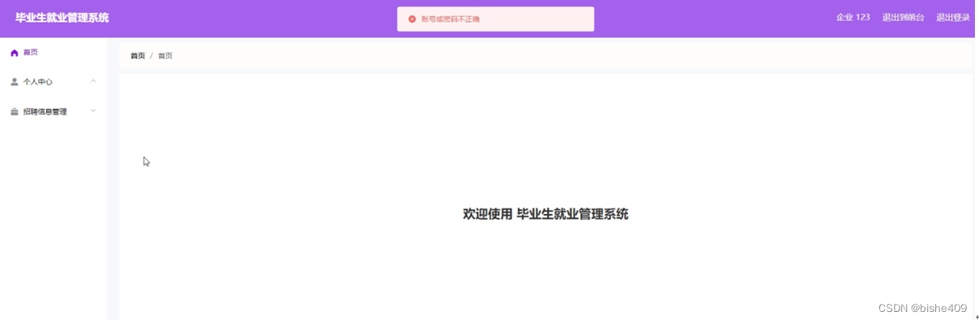The image size is (979, 320).
Task: Click the person icon beside 个人中心
Action: click(14, 82)
